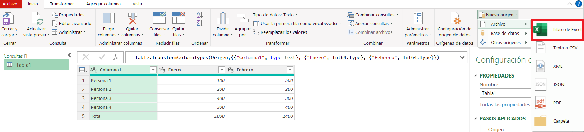Select Libro de Excel source

click(x=557, y=29)
